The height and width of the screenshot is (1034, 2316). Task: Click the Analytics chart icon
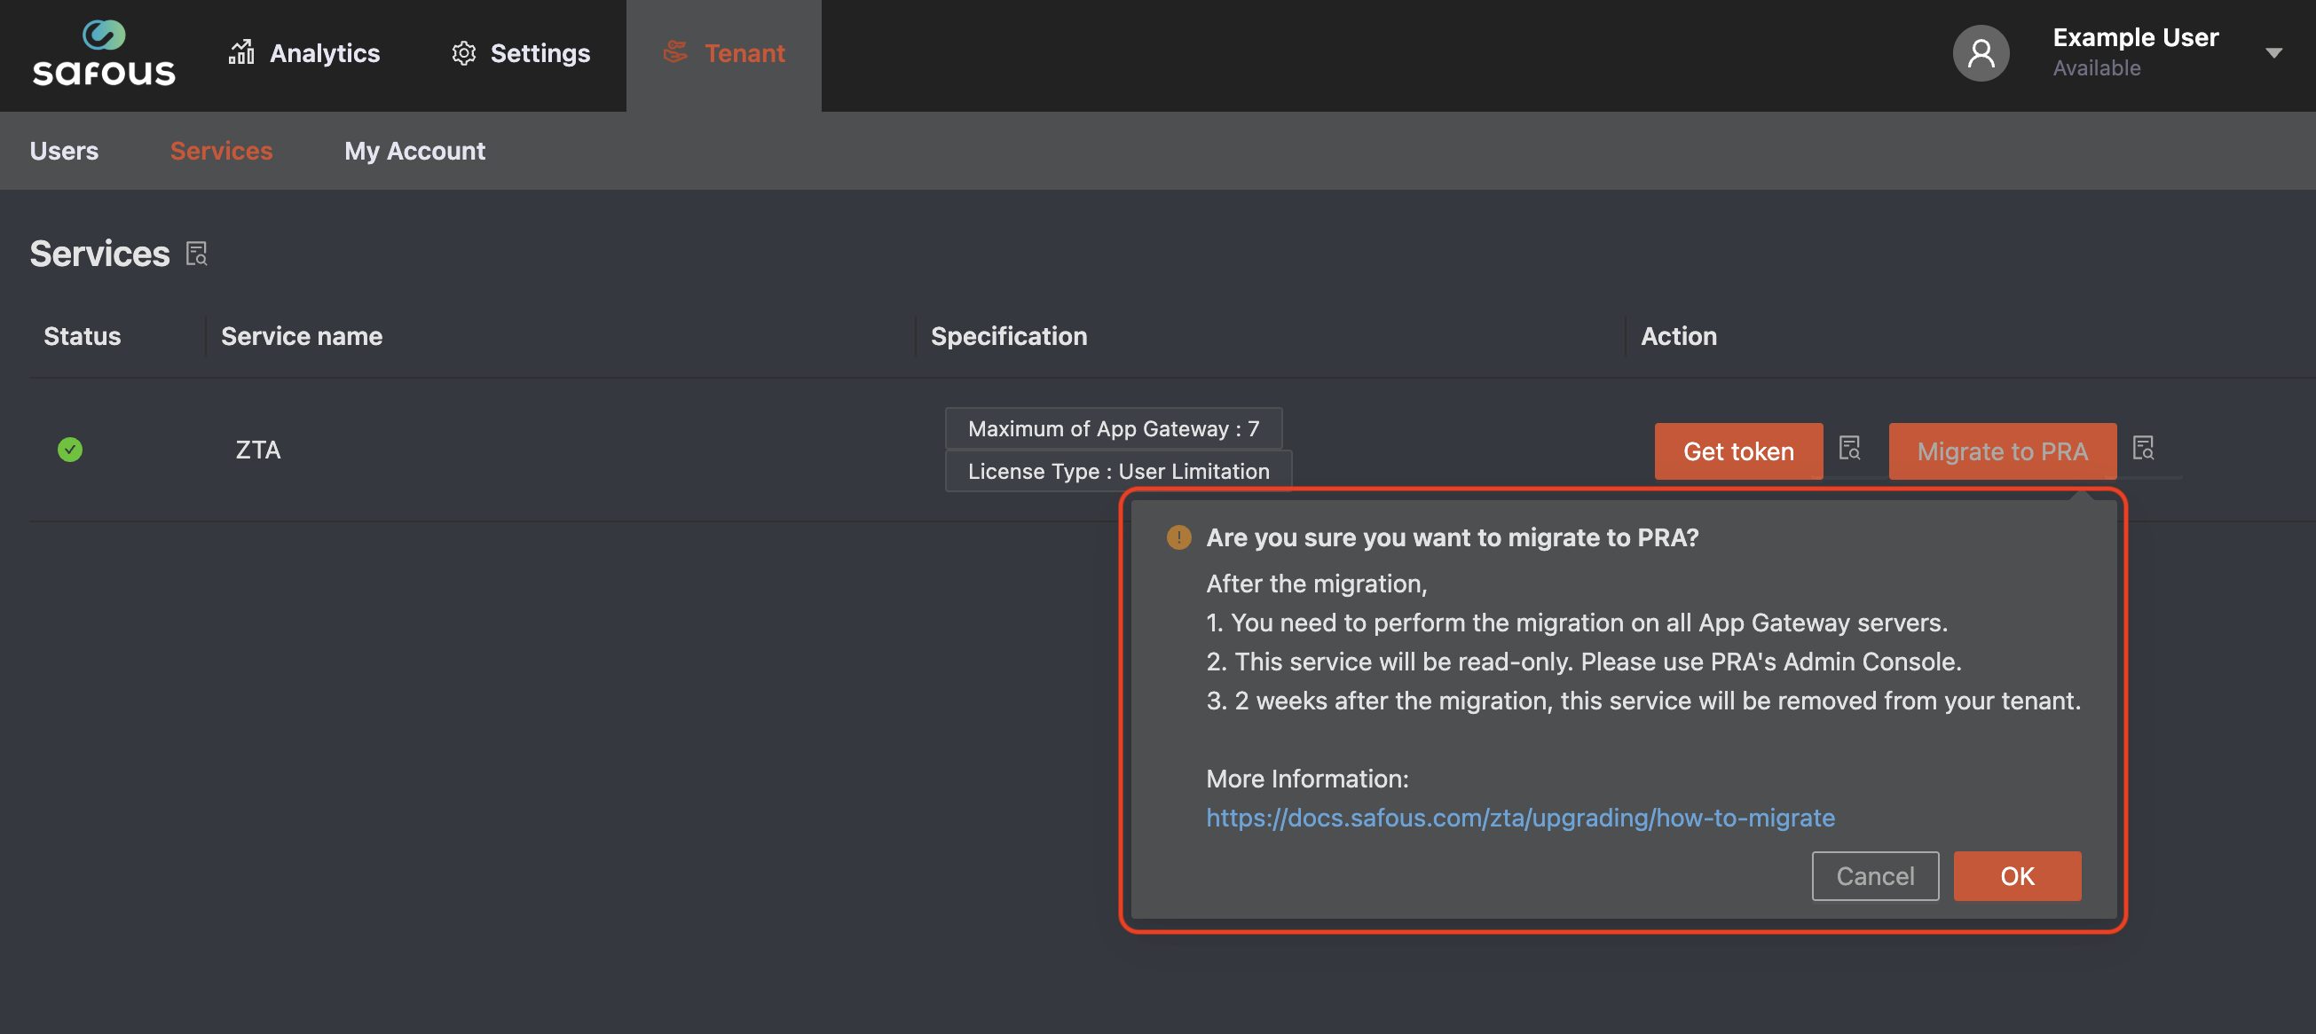[241, 52]
